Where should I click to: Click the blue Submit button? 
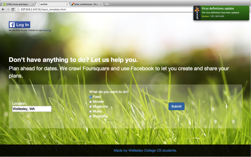click(x=177, y=106)
